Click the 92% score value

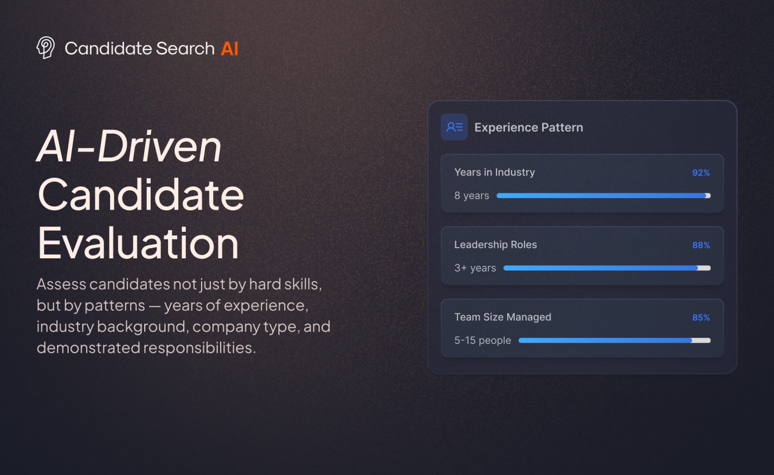click(x=701, y=173)
